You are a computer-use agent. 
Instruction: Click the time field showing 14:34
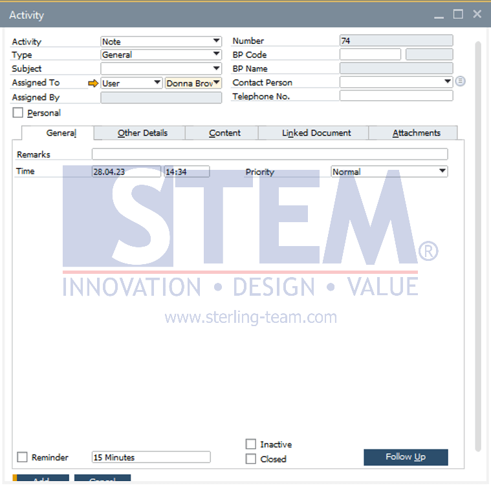[186, 172]
